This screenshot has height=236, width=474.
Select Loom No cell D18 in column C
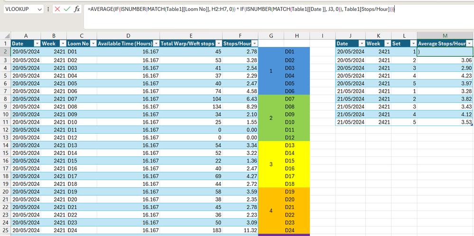click(x=82, y=184)
